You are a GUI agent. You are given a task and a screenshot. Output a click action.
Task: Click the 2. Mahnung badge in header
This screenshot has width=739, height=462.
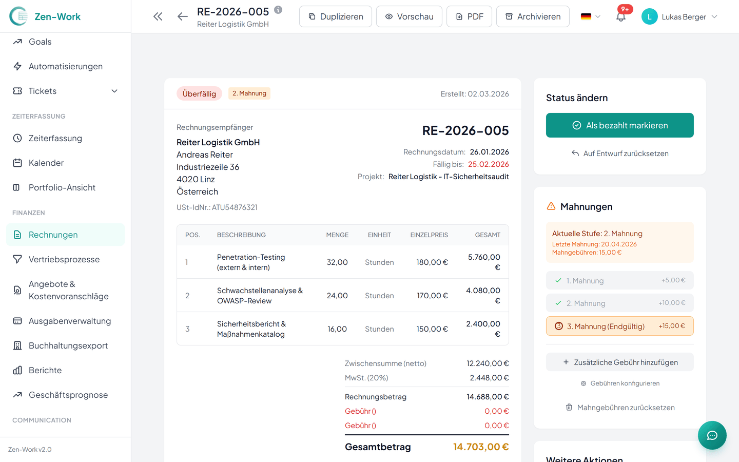pos(249,93)
